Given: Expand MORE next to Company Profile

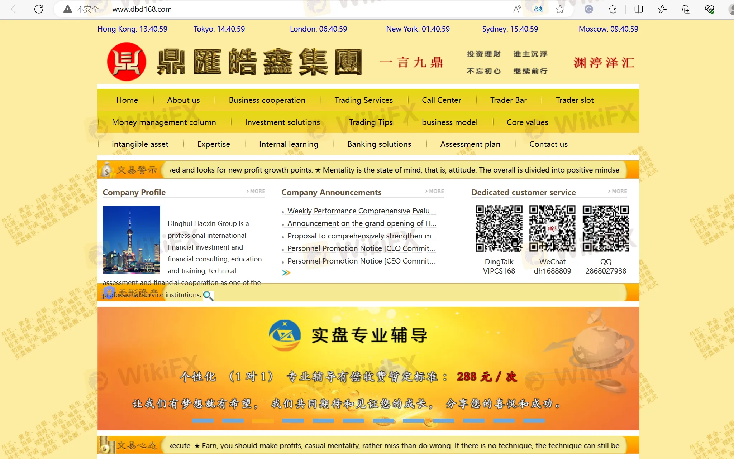Looking at the screenshot, I should (255, 191).
